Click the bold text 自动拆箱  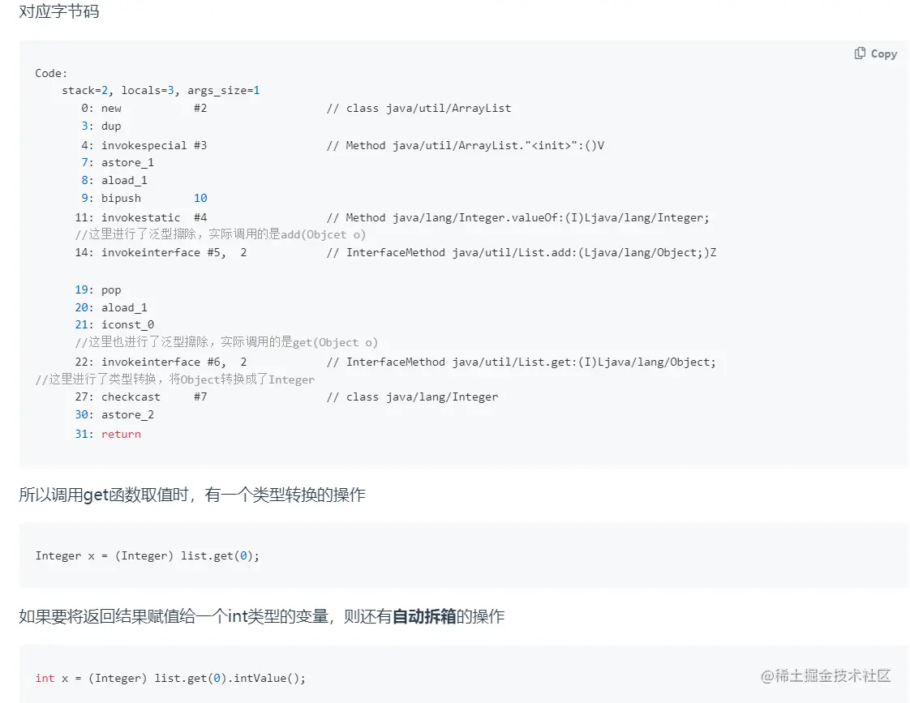424,616
